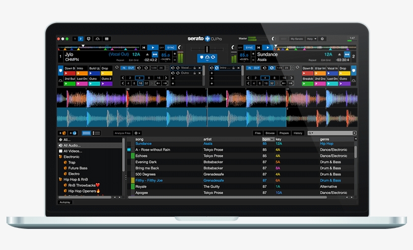Click deck 1 Edit Grid
Image resolution: width=413 pixels, height=250 pixels.
(x=133, y=60)
